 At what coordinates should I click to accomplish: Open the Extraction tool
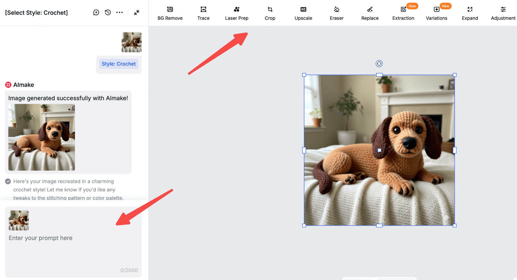coord(403,13)
